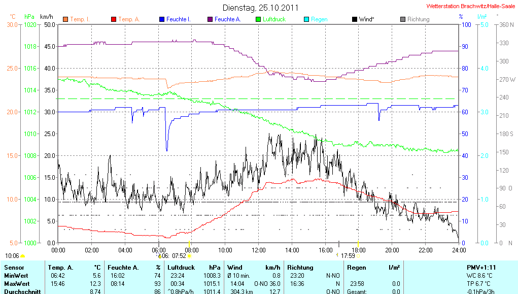518x294 pixels.
Task: Click the blue Feuchte I. legend square
Action: tap(162, 19)
